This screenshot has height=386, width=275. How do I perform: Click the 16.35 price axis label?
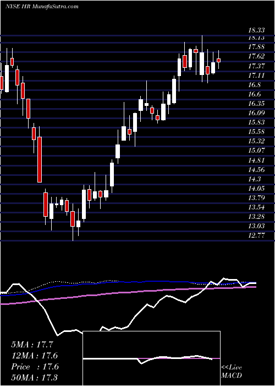[256, 104]
